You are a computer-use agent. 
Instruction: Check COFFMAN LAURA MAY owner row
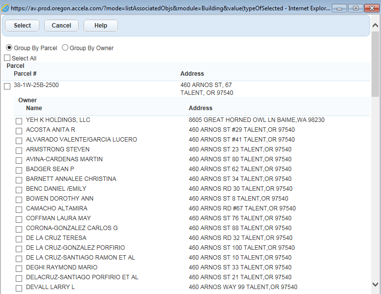point(19,219)
